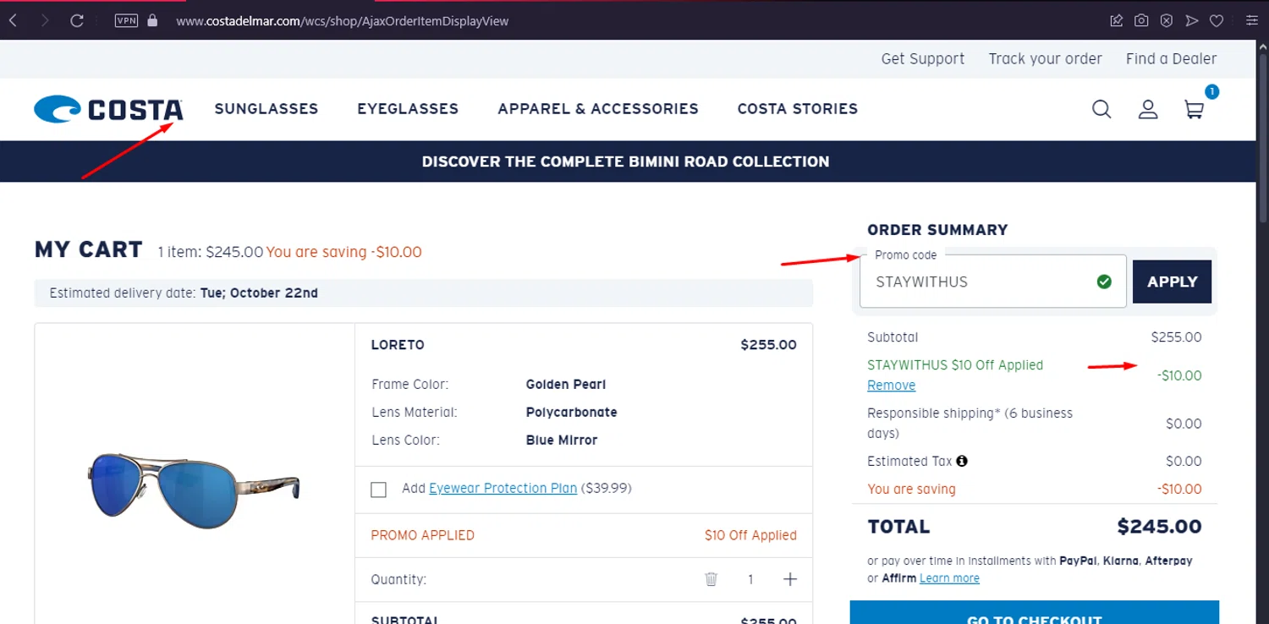Viewport: 1269px width, 624px height.
Task: Click the Apply promo button
Action: [x=1172, y=282]
